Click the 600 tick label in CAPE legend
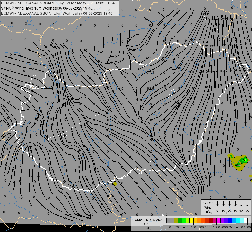252x232 pixels. coord(193,227)
